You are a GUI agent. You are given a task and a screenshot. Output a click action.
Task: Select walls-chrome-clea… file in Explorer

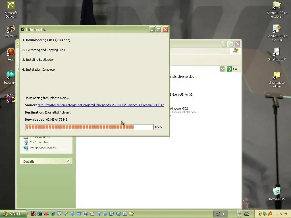pyautogui.click(x=184, y=77)
